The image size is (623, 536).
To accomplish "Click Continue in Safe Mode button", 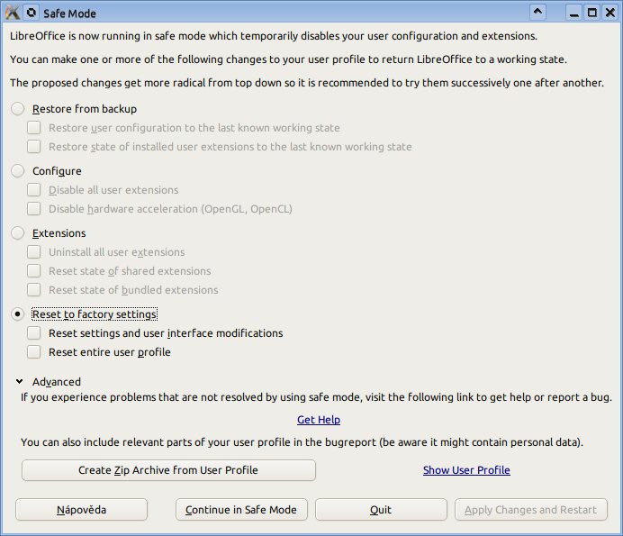I will point(241,509).
